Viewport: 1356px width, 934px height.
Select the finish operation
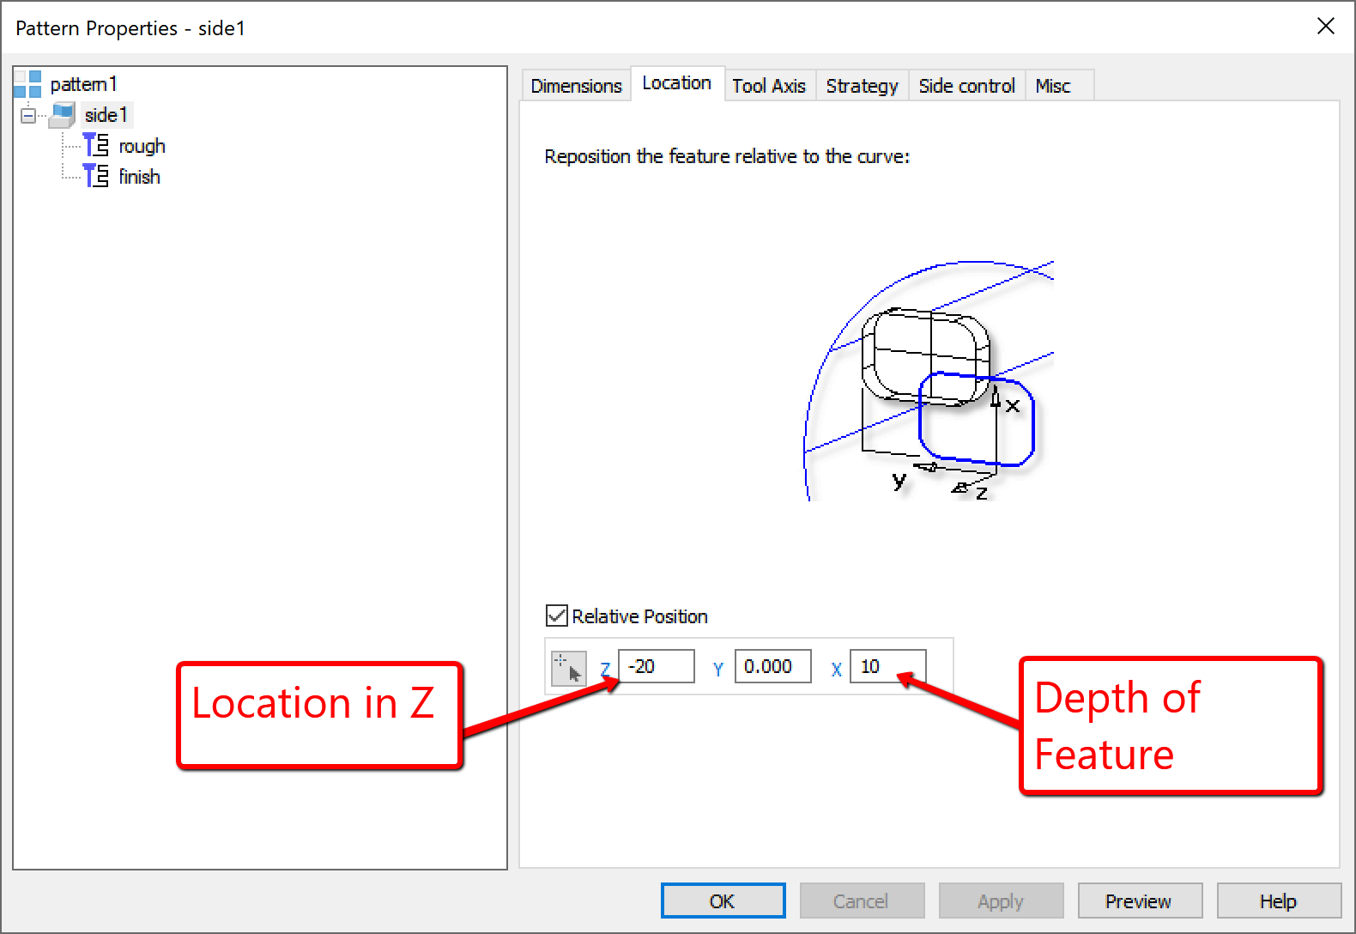[x=139, y=177]
